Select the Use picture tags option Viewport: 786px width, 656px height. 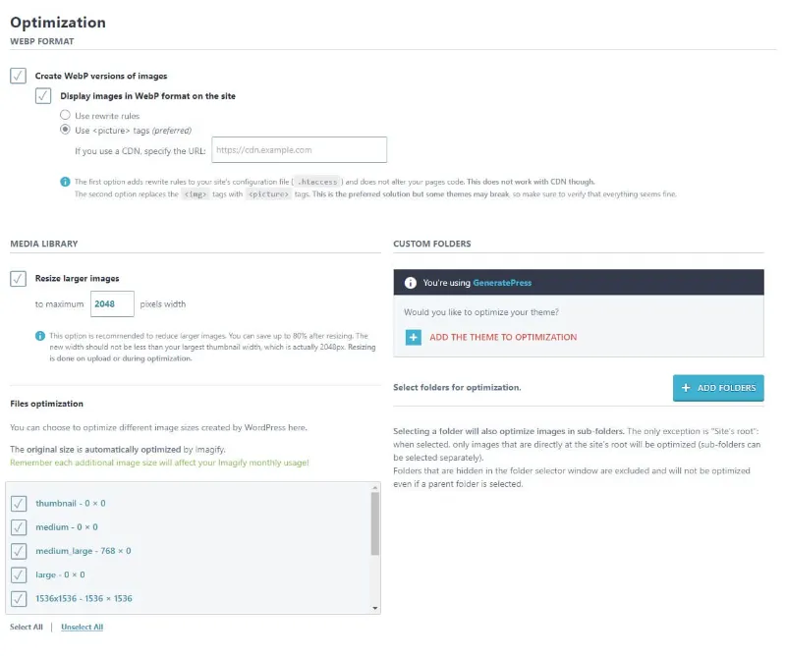(62, 128)
